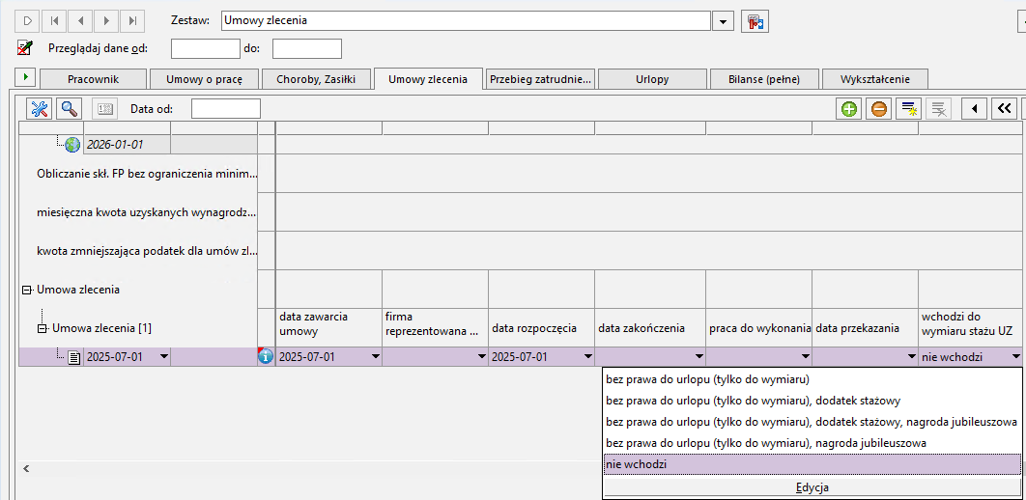Choose option 'dodatek stażowy, nagroda jubileuszowa'

pos(812,422)
